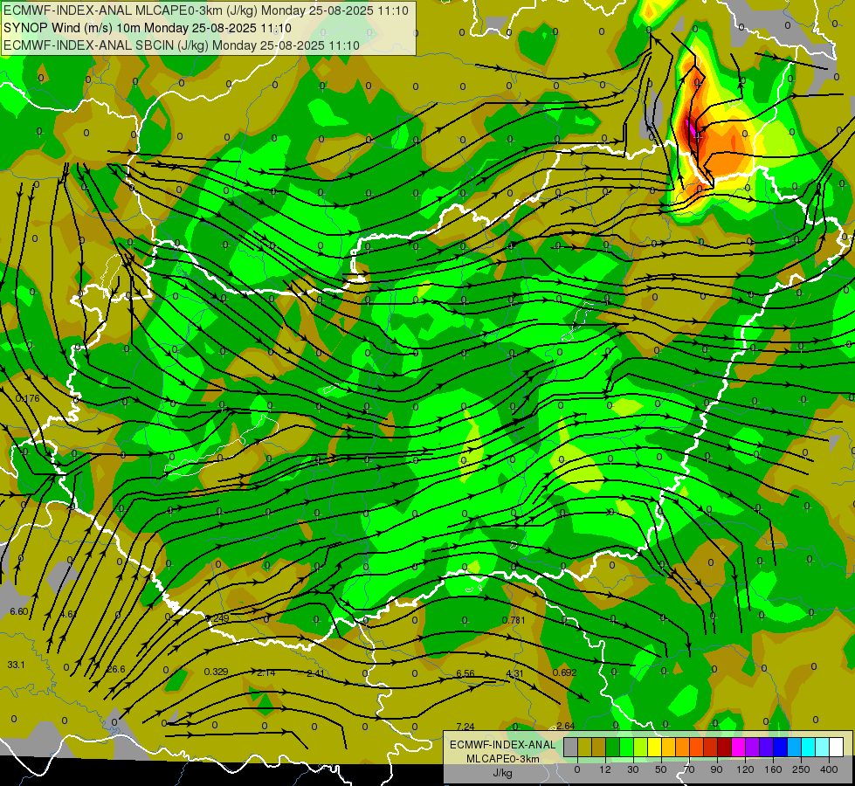Click the legend title ECMWF-INDEX-ANAL
855x786 pixels.
point(502,745)
